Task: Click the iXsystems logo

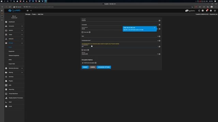Action: (x=190, y=11)
